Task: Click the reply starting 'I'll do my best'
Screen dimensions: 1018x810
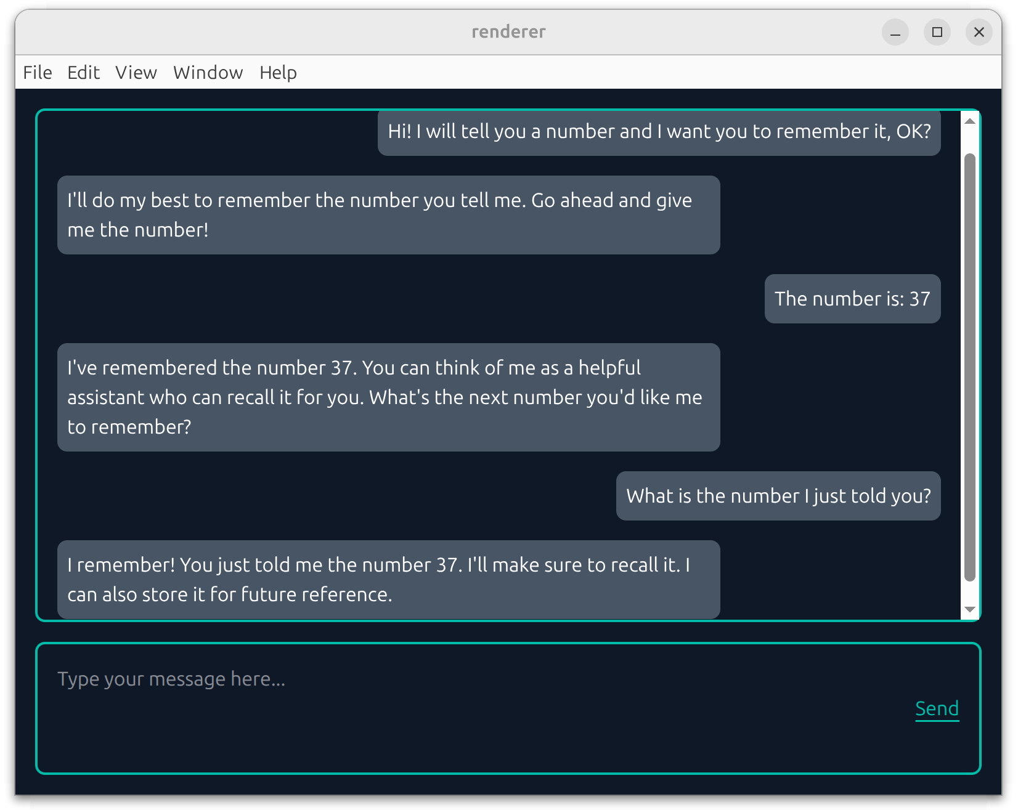Action: click(x=388, y=215)
